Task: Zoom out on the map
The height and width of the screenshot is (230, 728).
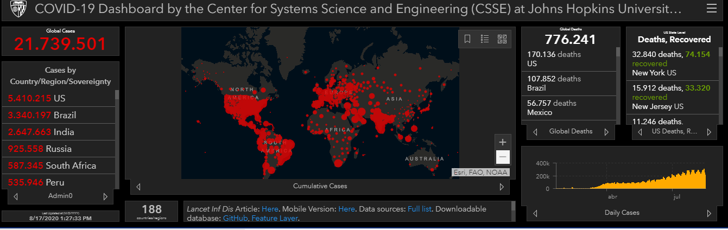Action: tap(503, 157)
